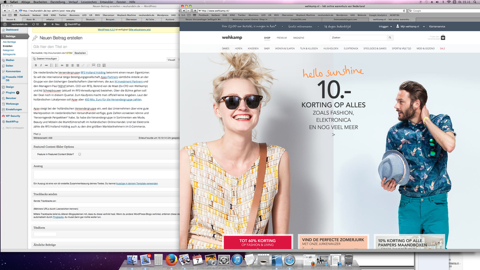
Task: Click the post title field 'Gib hier den Titel an'
Action: [105, 47]
